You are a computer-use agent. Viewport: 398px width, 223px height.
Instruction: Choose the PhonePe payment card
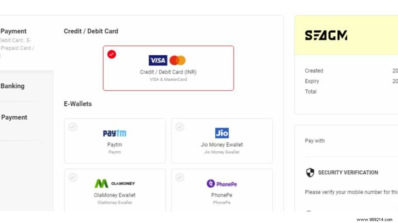[222, 195]
